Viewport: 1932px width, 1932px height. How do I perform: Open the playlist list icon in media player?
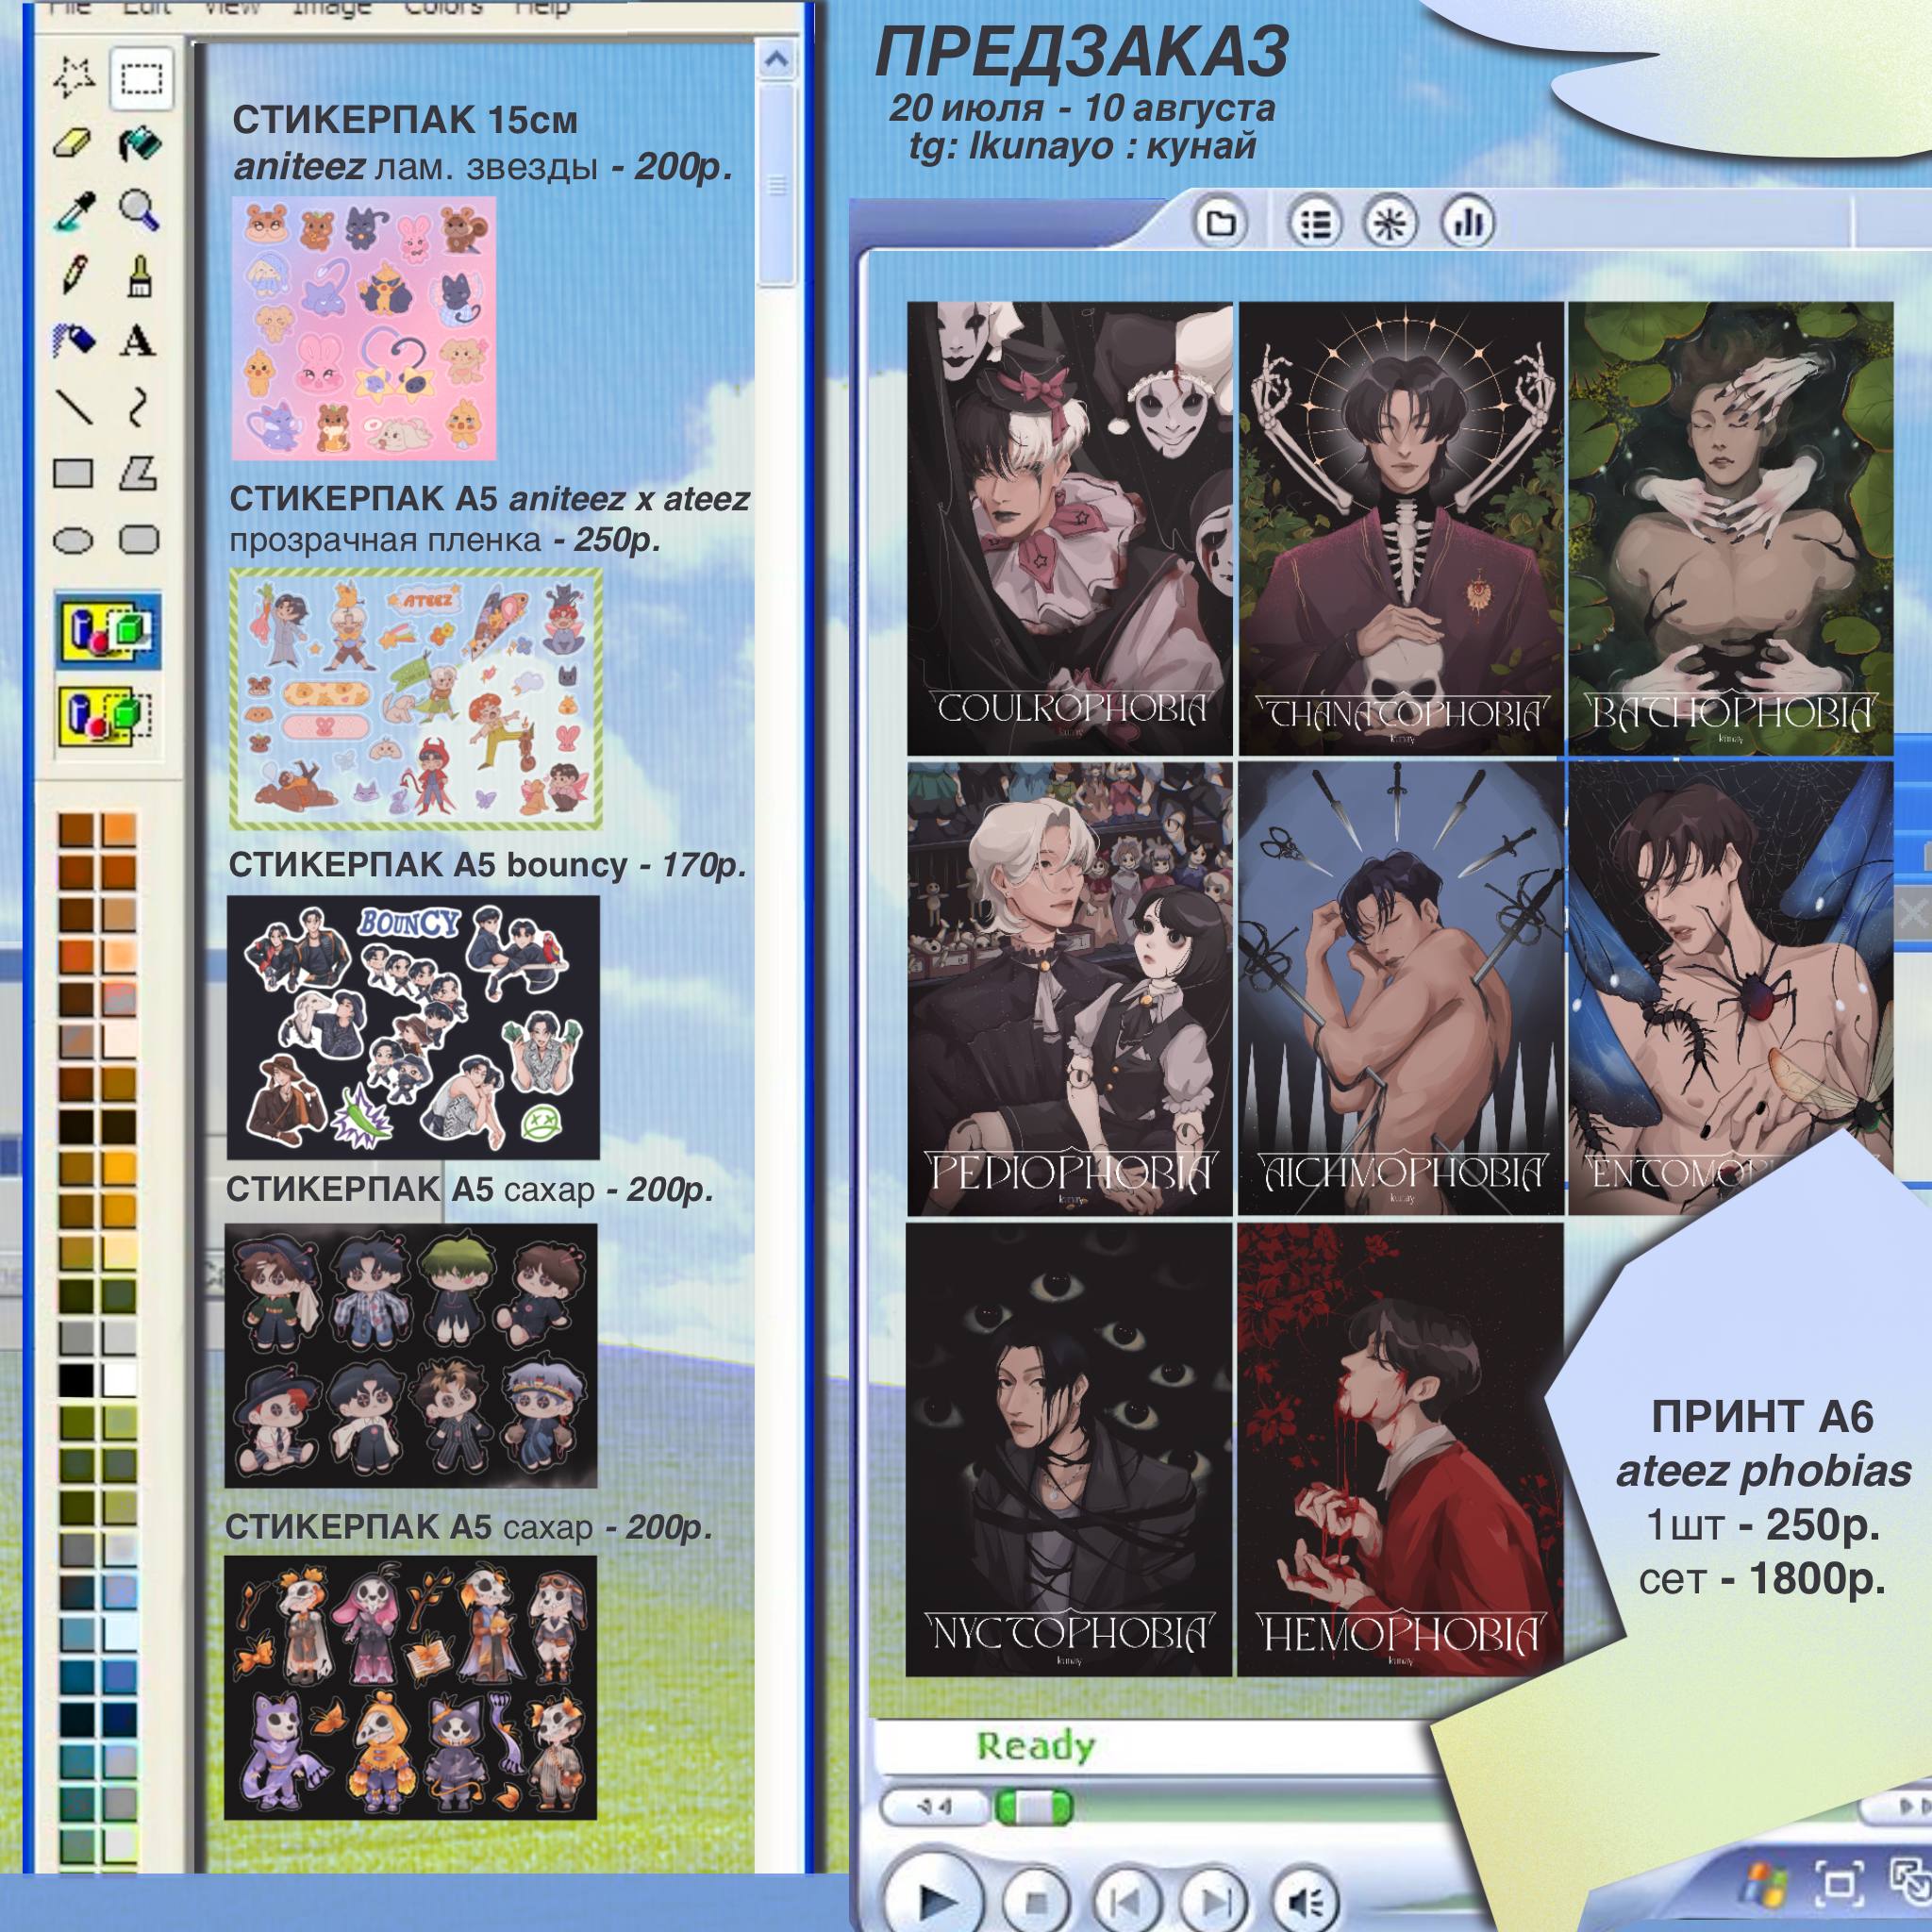tap(1314, 222)
